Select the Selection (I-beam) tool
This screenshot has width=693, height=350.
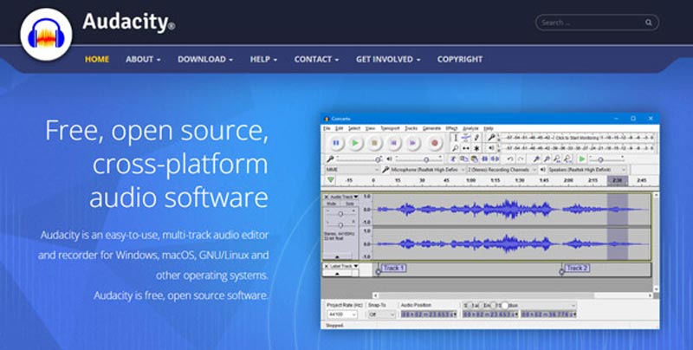[456, 138]
